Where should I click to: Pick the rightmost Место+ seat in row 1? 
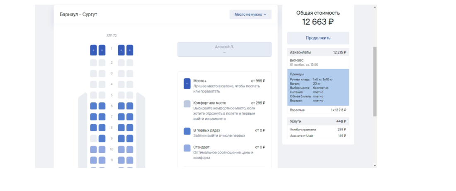coord(130,50)
